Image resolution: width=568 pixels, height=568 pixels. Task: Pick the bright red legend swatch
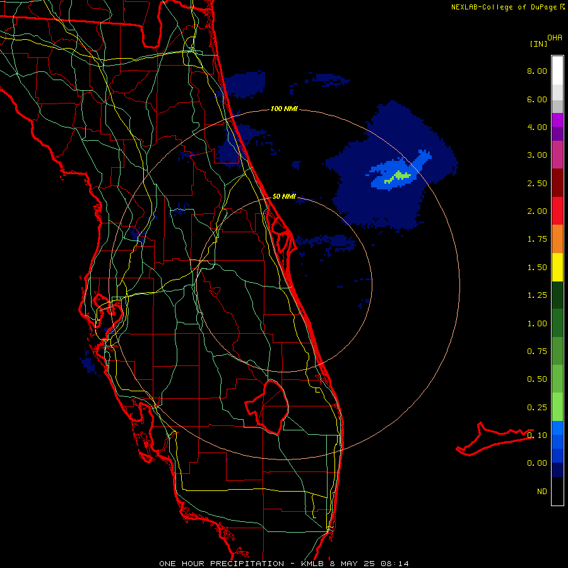pyautogui.click(x=557, y=211)
